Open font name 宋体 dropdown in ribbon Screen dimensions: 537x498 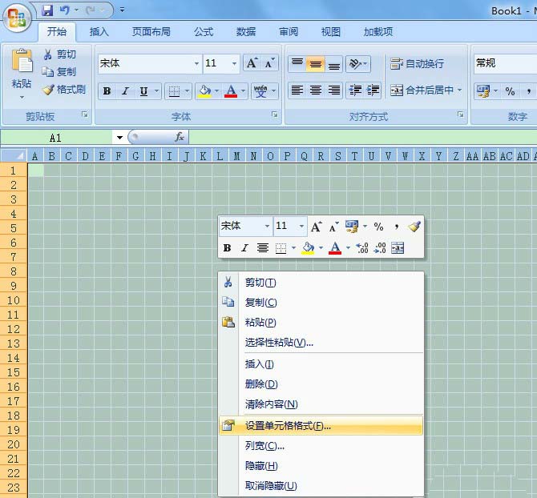coord(196,63)
